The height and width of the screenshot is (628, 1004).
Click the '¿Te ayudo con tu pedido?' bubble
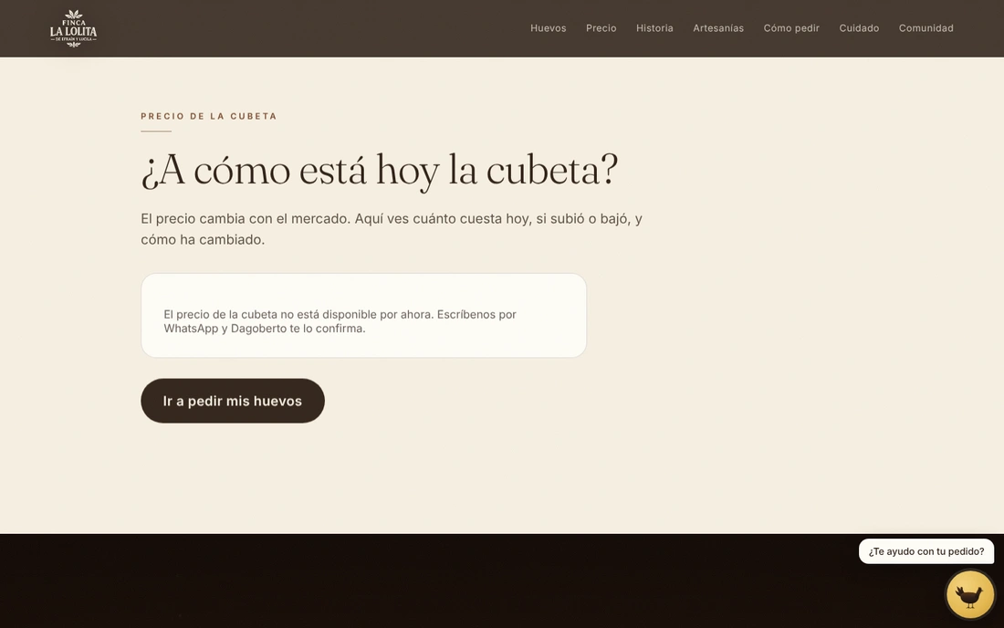[926, 551]
